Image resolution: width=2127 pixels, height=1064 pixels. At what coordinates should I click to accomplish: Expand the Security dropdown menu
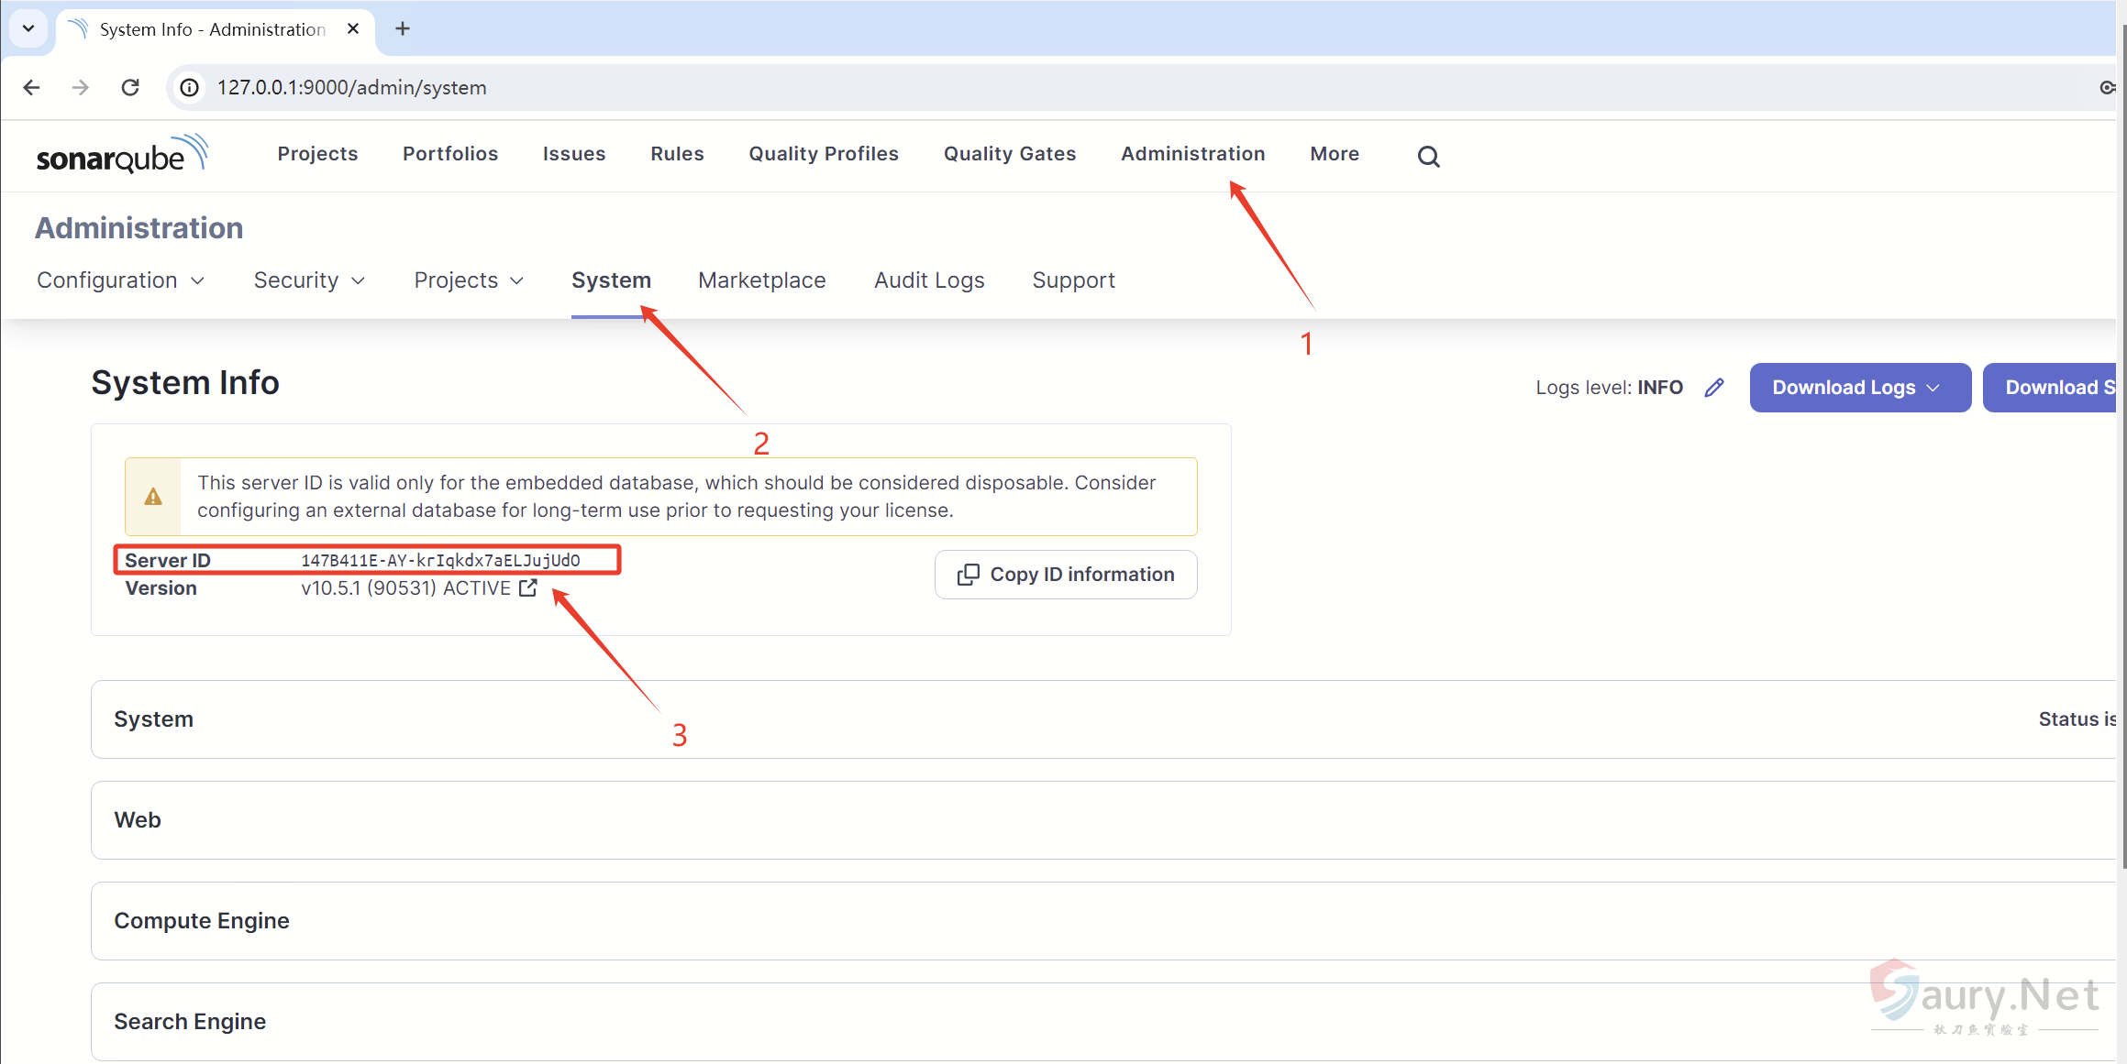tap(309, 280)
